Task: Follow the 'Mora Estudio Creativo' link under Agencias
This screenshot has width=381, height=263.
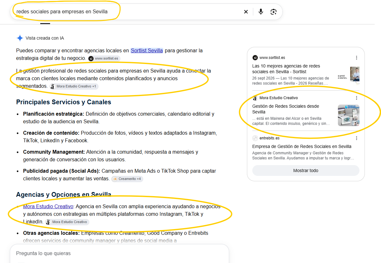Action: 48,206
